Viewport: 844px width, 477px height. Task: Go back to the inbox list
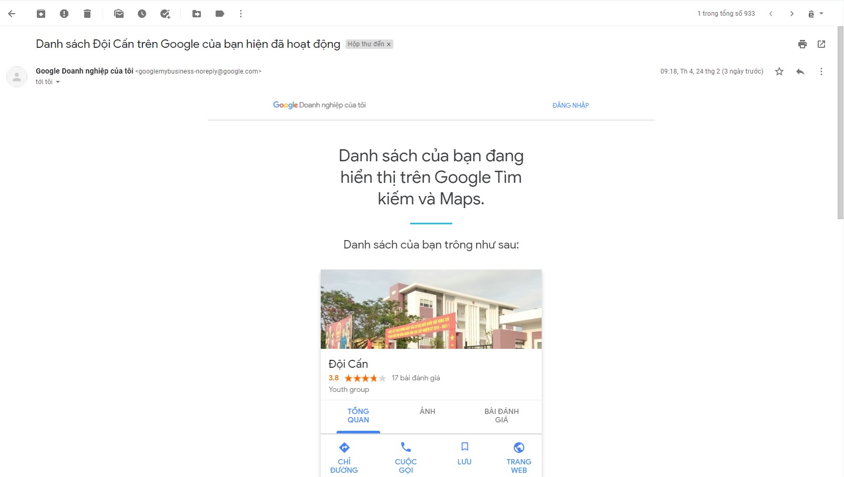coord(12,14)
